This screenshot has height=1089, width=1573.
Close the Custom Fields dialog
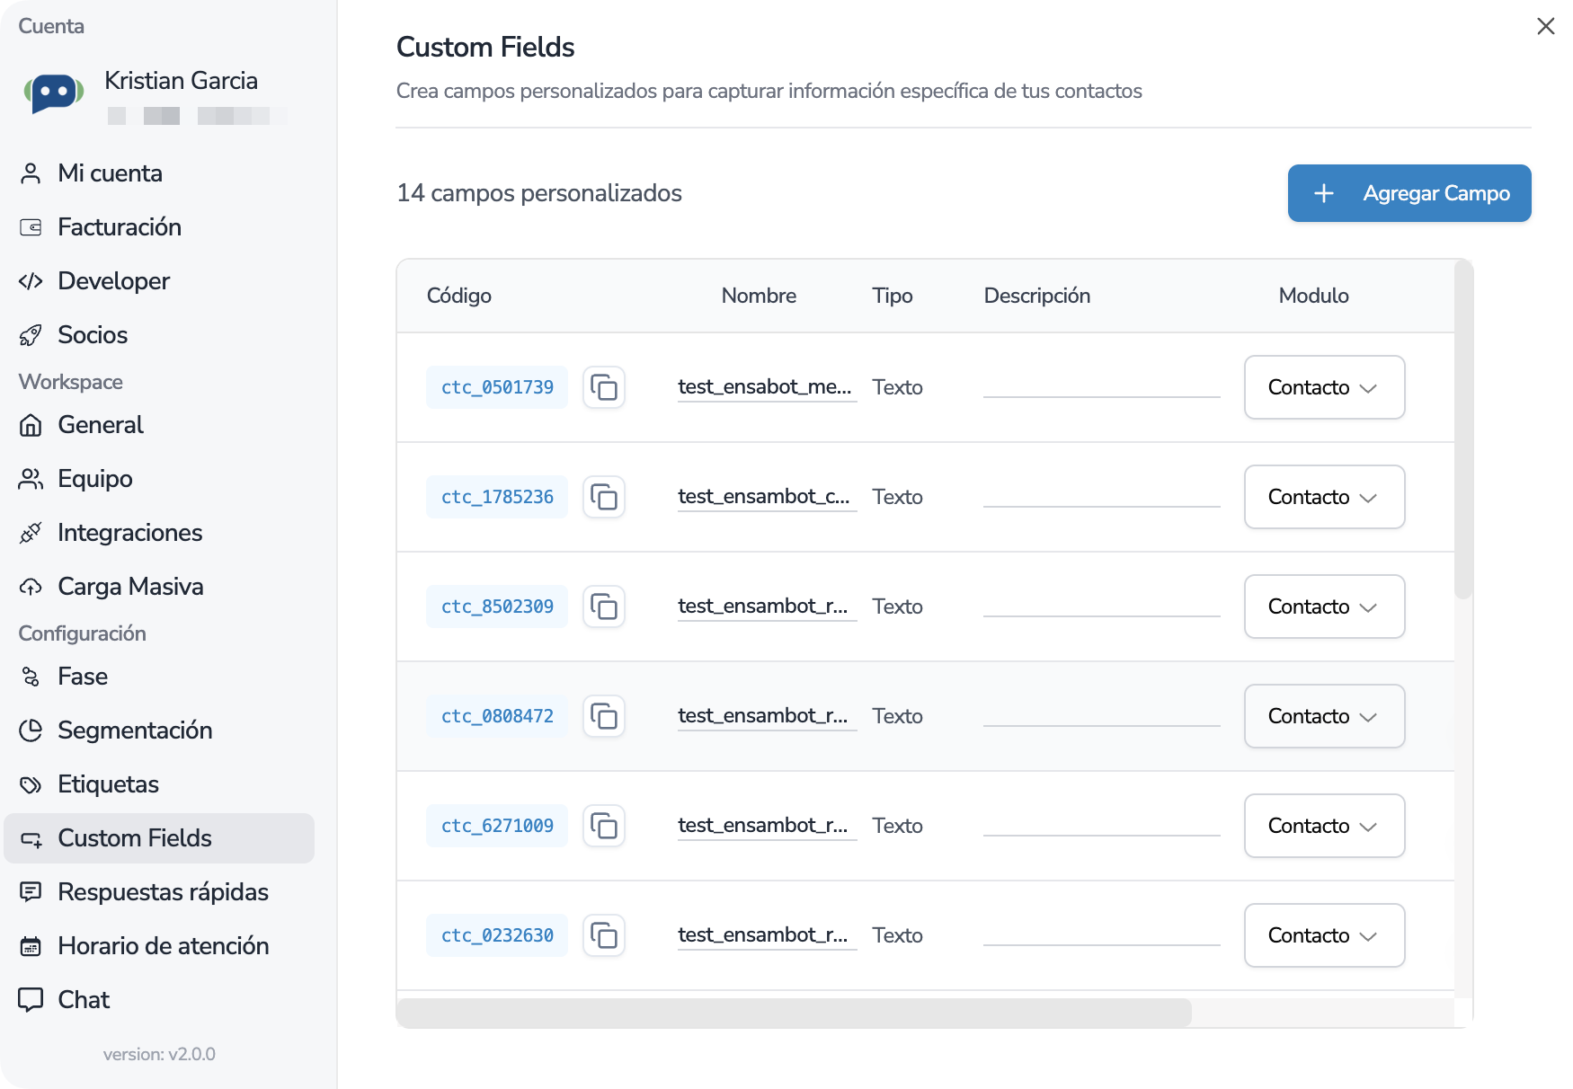(1546, 26)
